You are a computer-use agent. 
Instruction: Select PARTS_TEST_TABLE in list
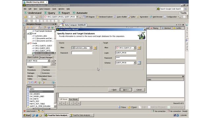(x=37, y=104)
